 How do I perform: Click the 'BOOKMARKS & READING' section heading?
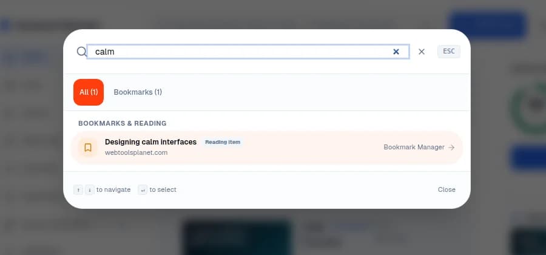pyautogui.click(x=122, y=123)
